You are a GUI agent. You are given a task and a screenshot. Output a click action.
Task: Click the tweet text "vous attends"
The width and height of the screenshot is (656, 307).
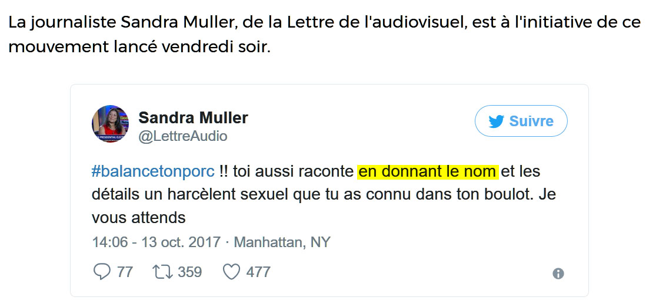(x=139, y=218)
